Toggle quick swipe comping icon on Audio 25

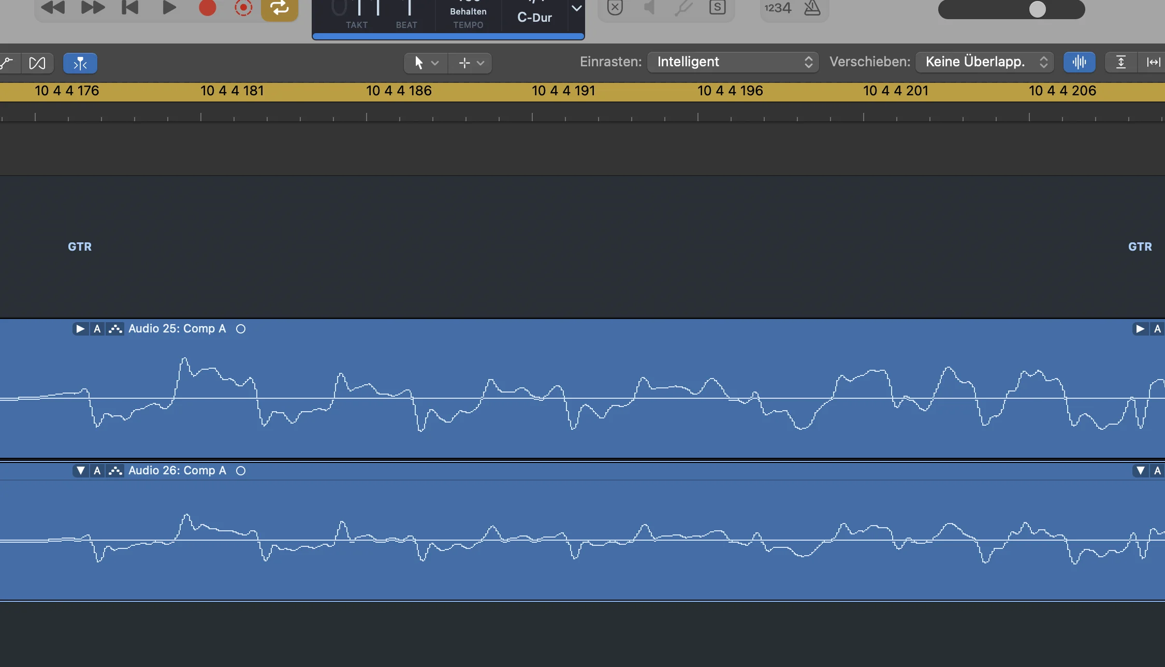[115, 329]
